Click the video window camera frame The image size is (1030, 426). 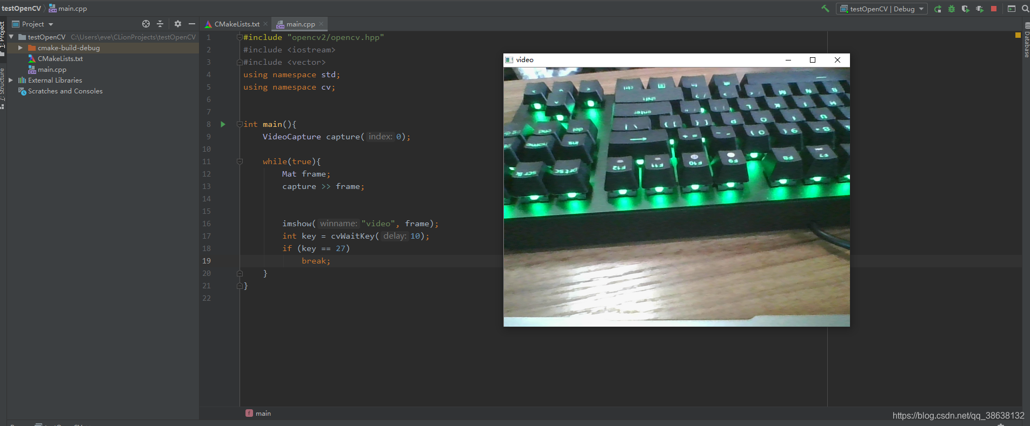point(676,197)
